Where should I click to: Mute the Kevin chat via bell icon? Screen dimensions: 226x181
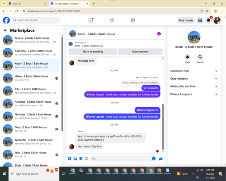tap(188, 57)
